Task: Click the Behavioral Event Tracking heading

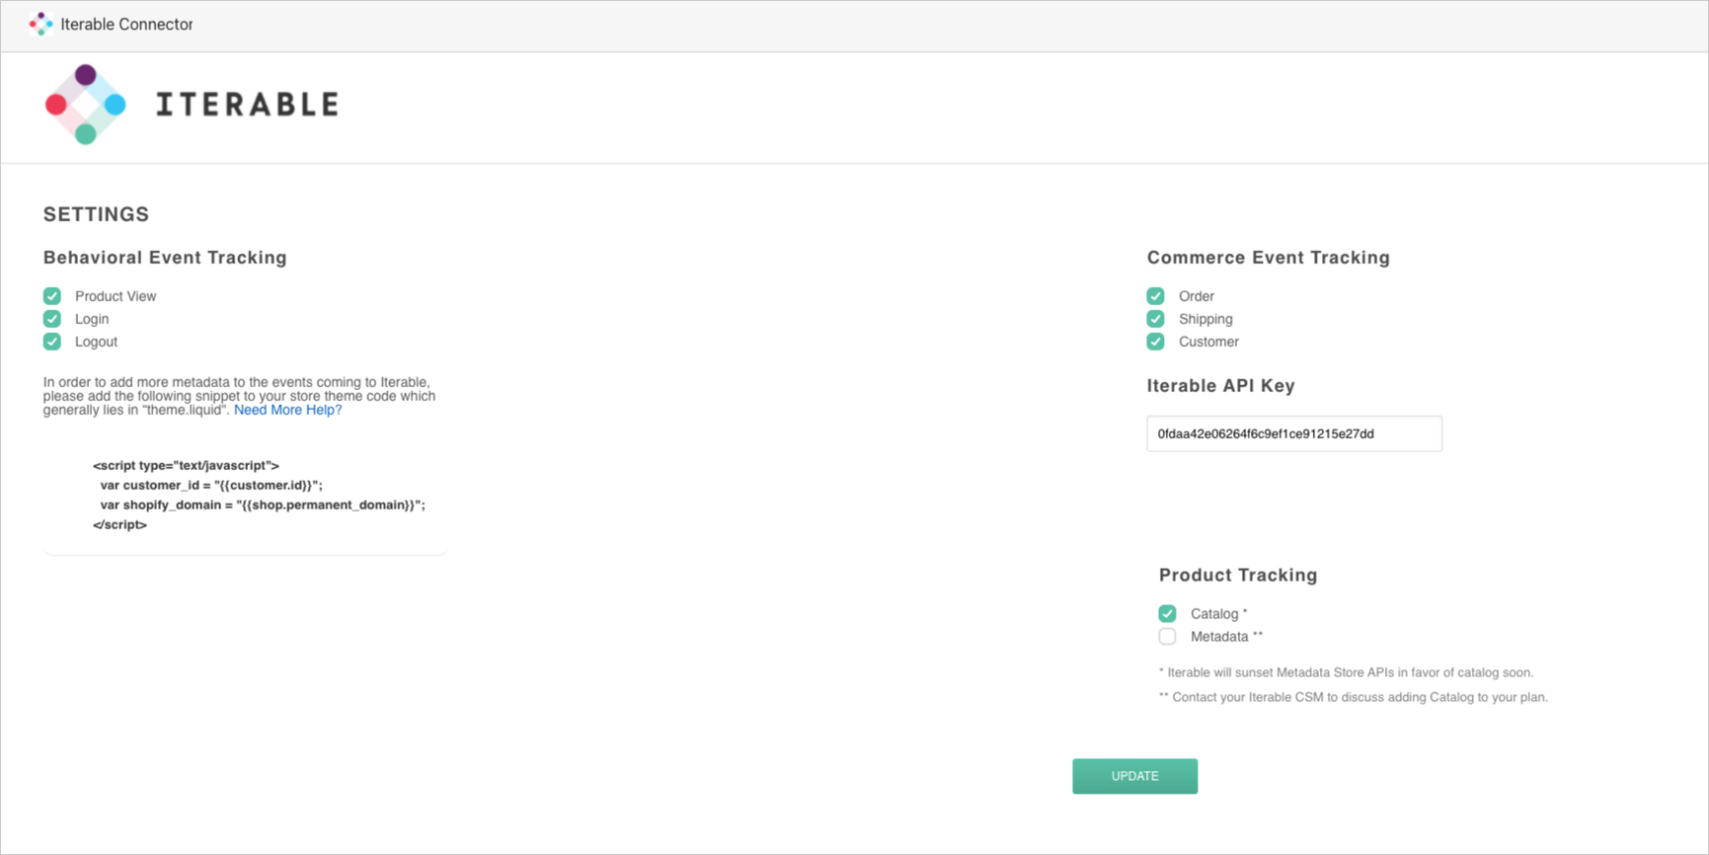Action: click(x=165, y=258)
